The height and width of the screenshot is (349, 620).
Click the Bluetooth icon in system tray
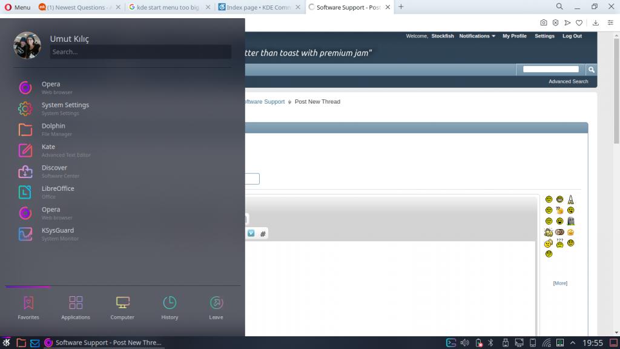[x=491, y=343]
